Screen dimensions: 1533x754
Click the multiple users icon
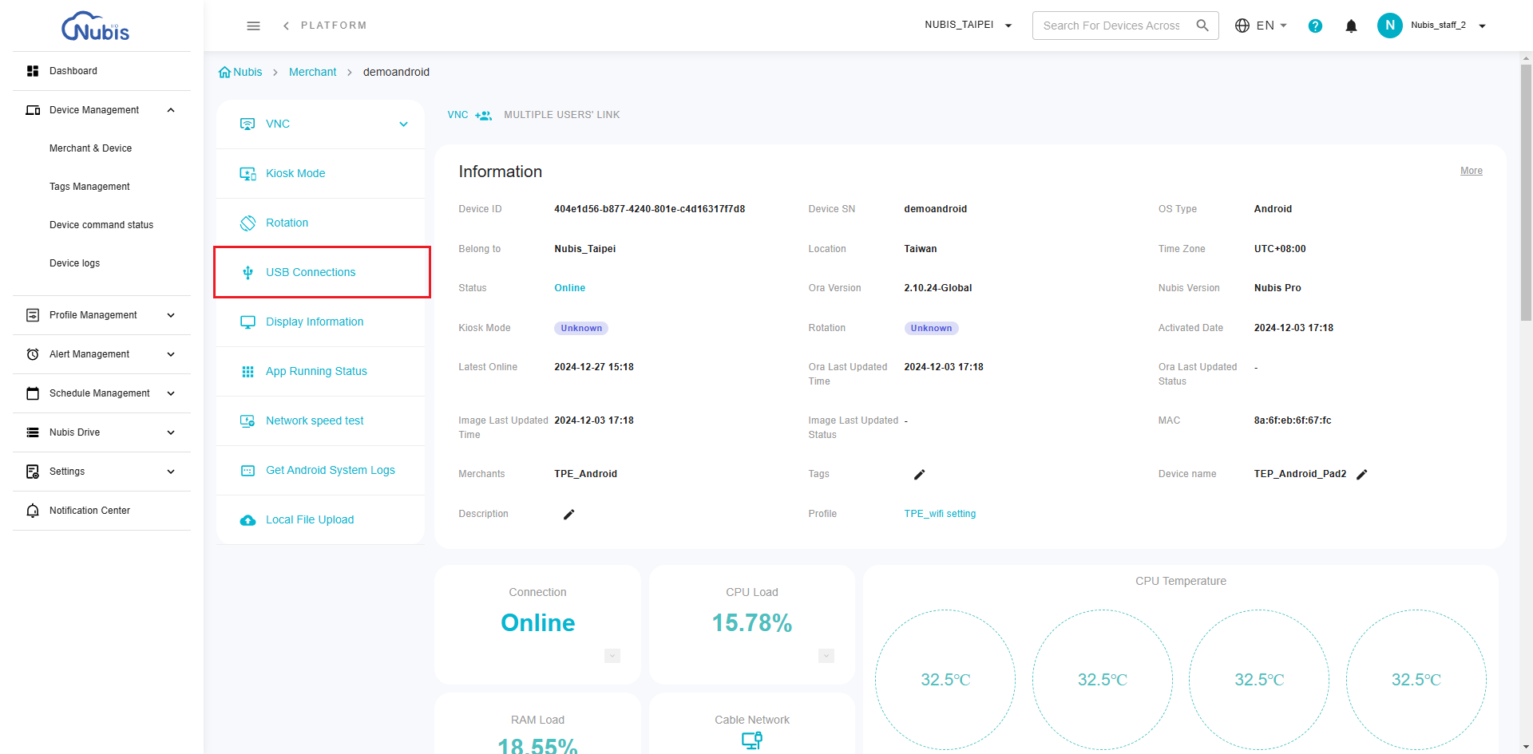[483, 116]
